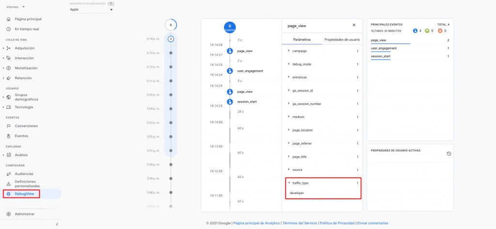Screen dimensions: 496x229
Task: Close the page_view details panel
Action: 354,25
